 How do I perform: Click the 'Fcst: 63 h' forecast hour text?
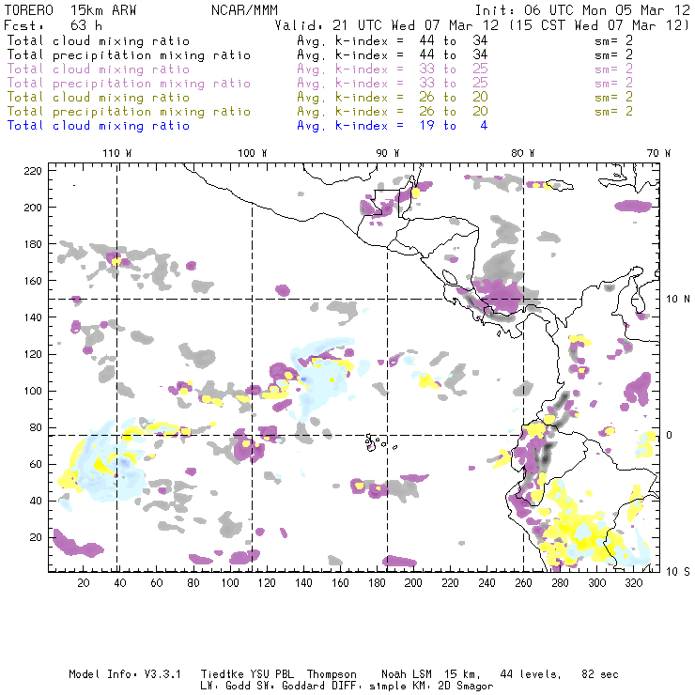tap(54, 25)
